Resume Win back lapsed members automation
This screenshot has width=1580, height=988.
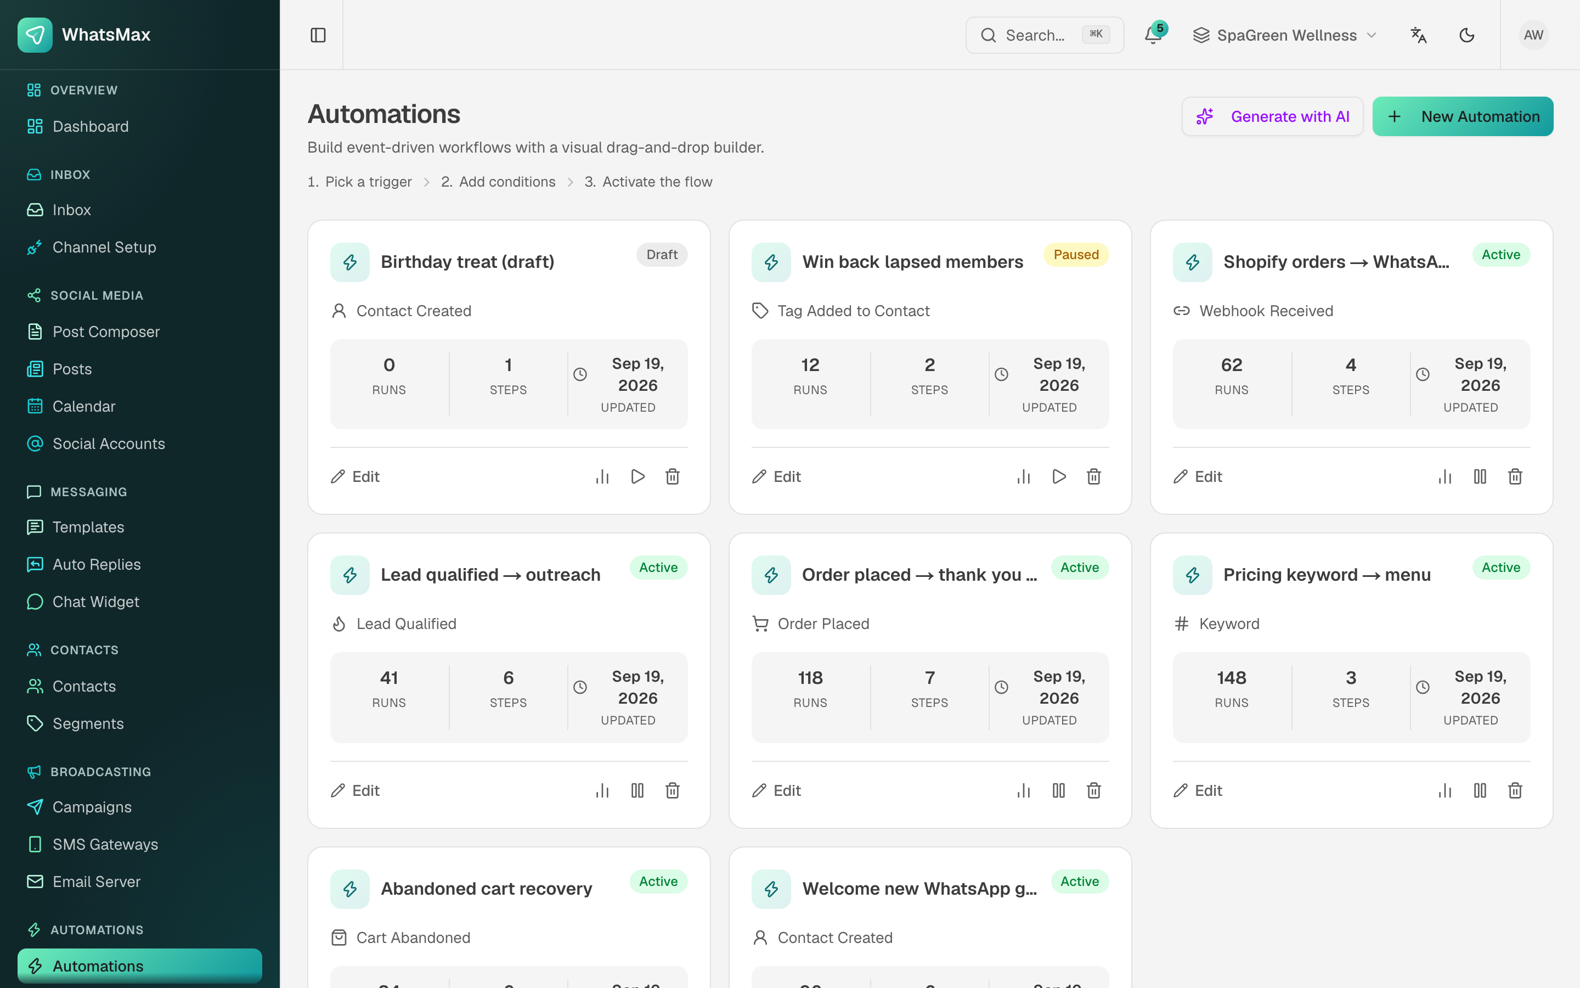[x=1059, y=476]
